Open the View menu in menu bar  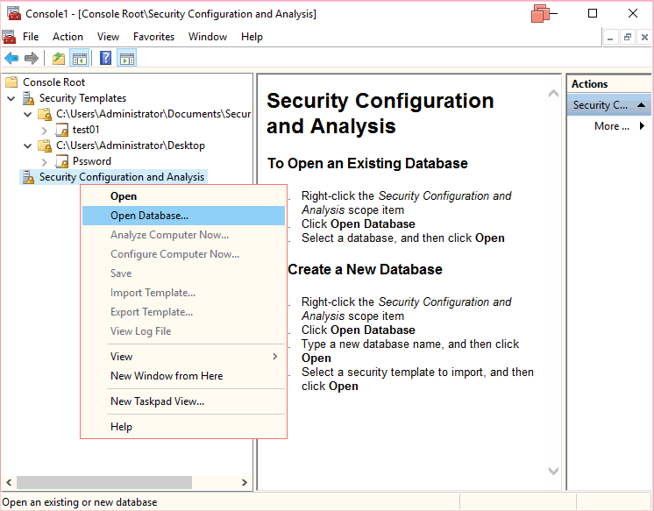108,37
